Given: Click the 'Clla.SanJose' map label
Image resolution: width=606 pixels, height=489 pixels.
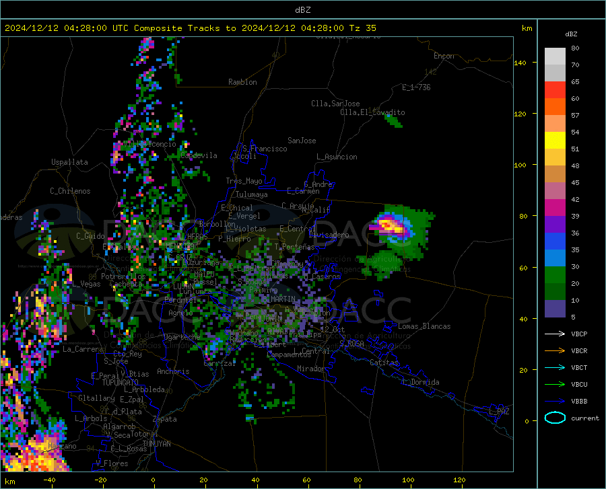Looking at the screenshot, I should point(335,104).
